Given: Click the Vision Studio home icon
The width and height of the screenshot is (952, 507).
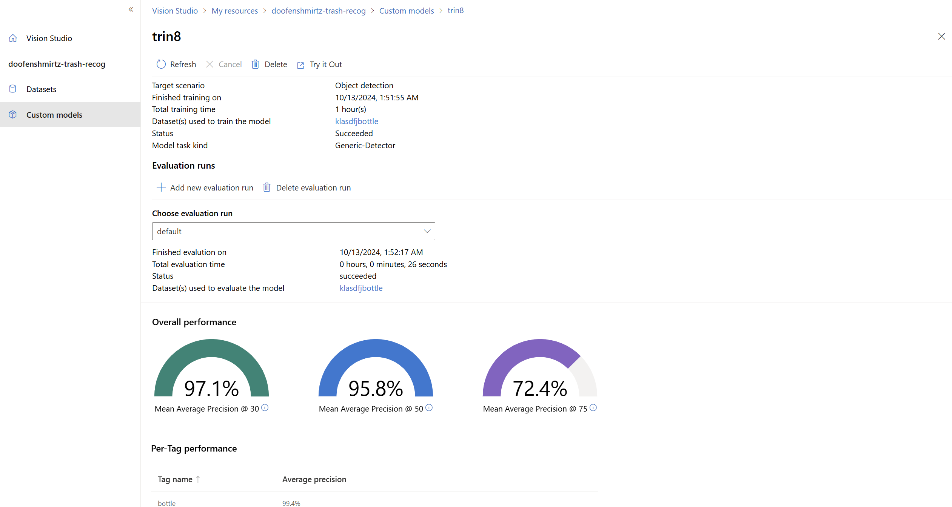Looking at the screenshot, I should (x=13, y=38).
